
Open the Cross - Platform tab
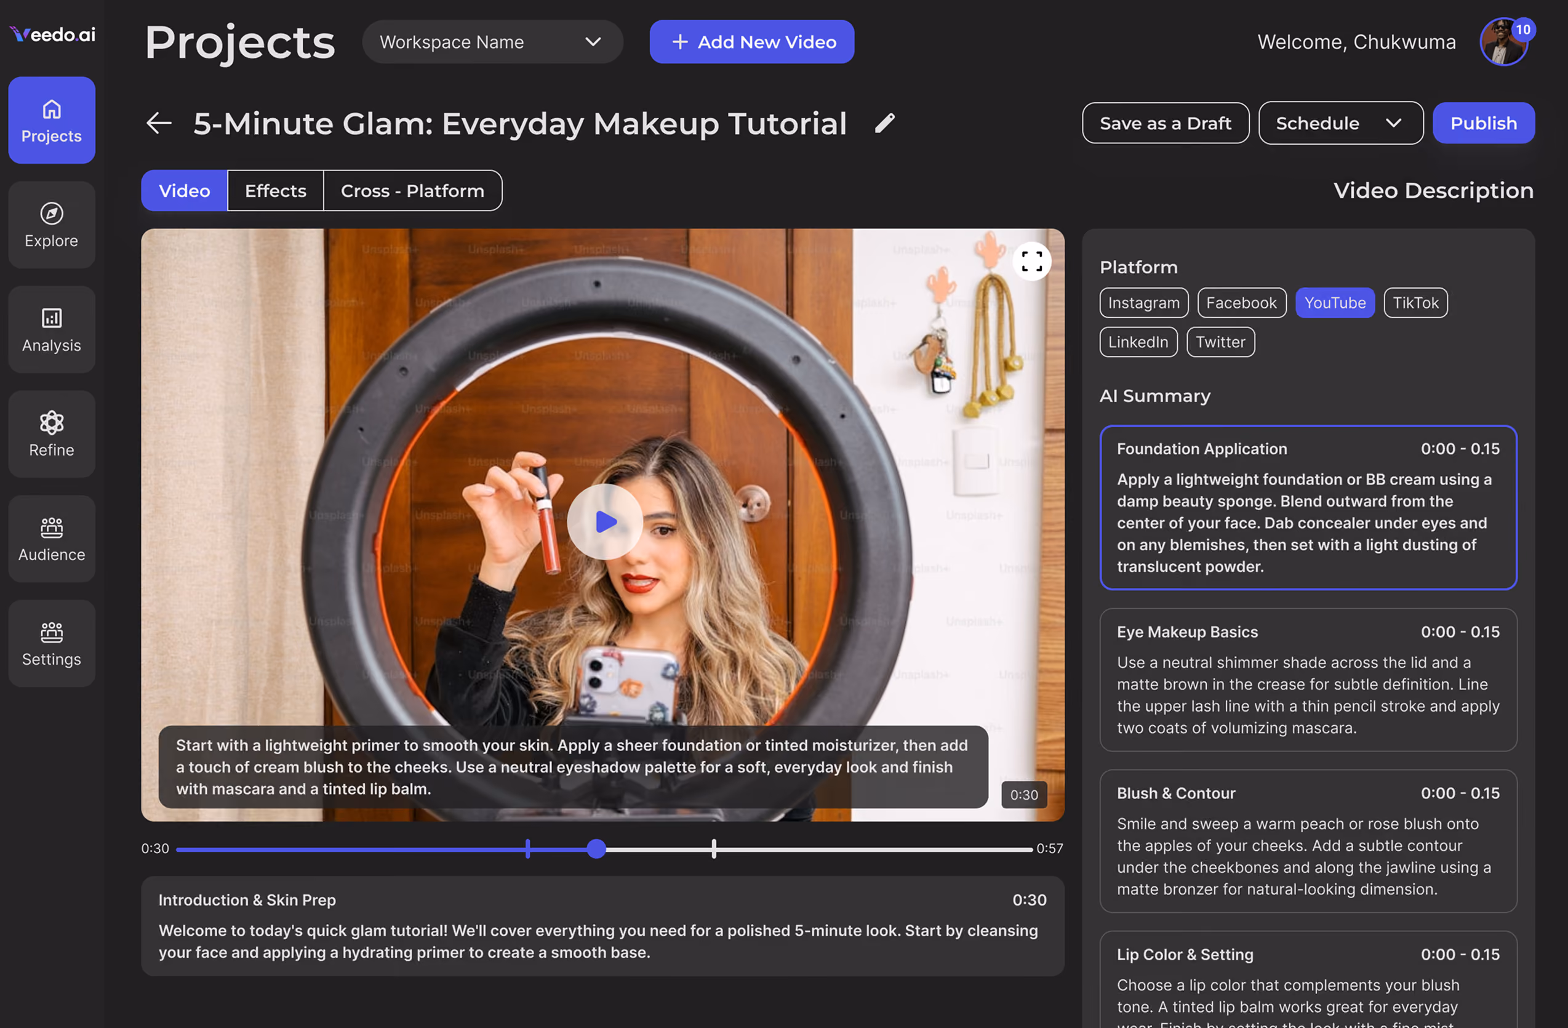click(x=412, y=191)
